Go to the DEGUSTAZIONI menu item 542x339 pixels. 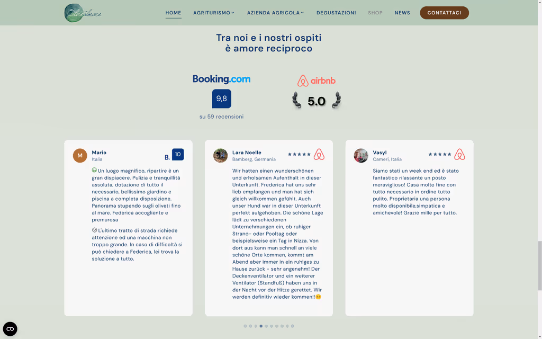tap(336, 13)
